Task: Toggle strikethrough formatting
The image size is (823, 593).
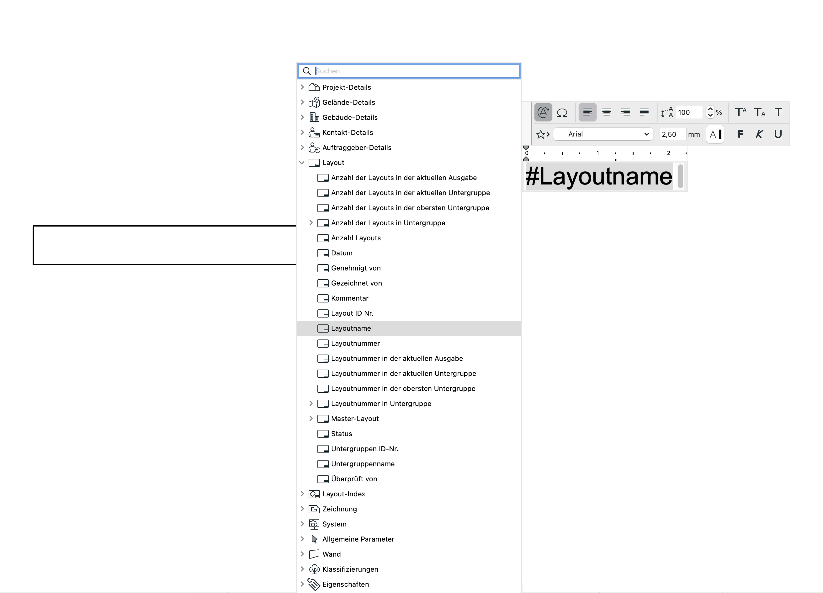Action: [778, 112]
